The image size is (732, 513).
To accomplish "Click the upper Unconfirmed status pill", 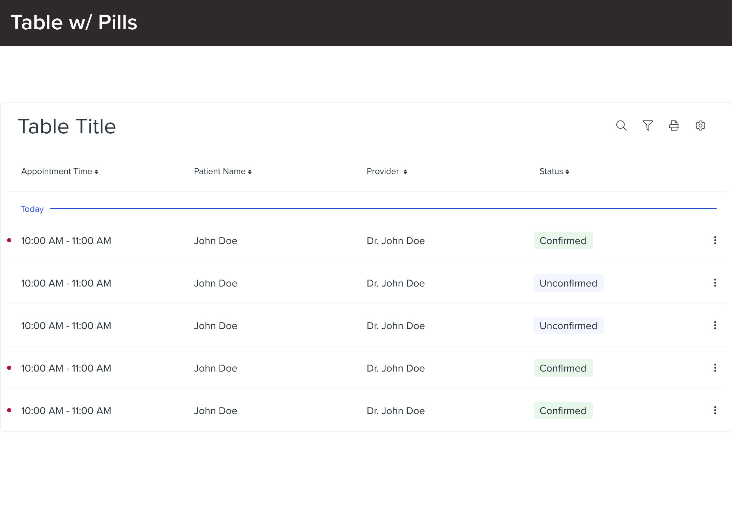I will tap(568, 283).
